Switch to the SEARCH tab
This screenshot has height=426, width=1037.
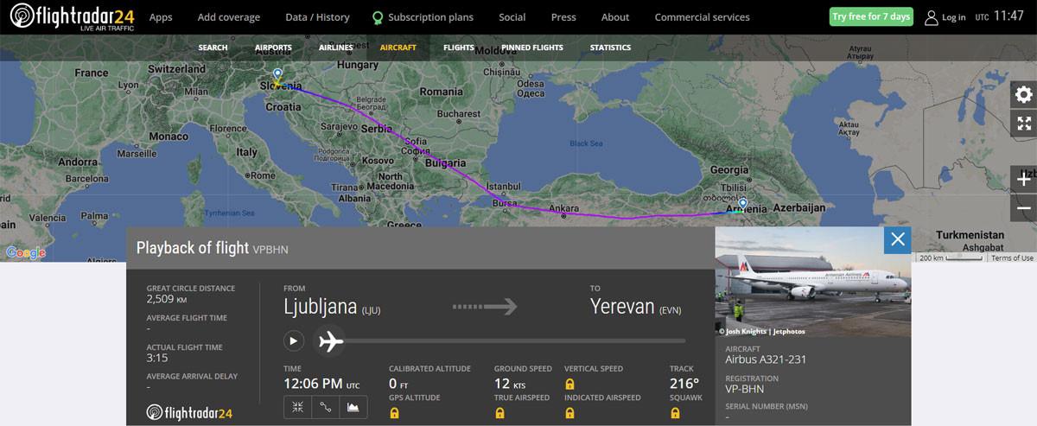point(213,48)
